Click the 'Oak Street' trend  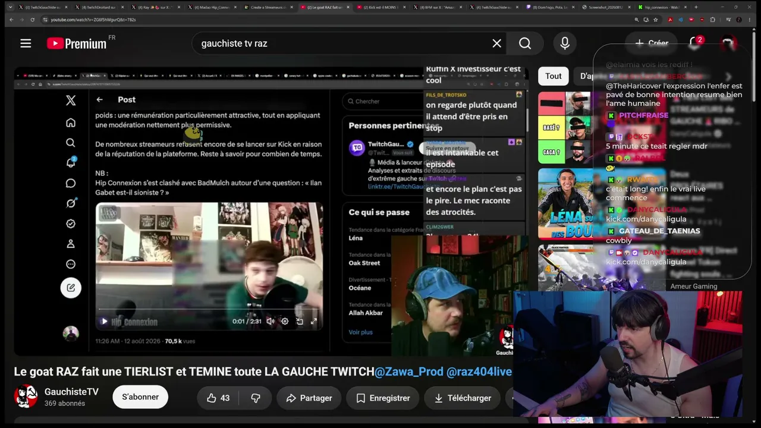(x=364, y=263)
